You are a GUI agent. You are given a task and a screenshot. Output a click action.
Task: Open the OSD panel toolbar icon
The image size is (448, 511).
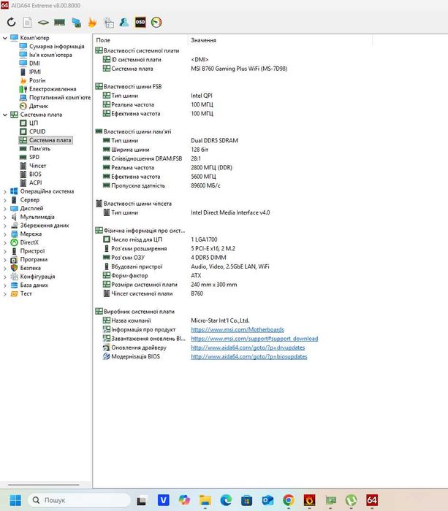(140, 22)
